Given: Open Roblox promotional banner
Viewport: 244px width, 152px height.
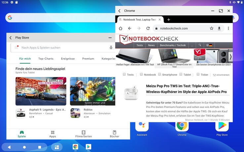Looking at the screenshot, I should coord(93,91).
